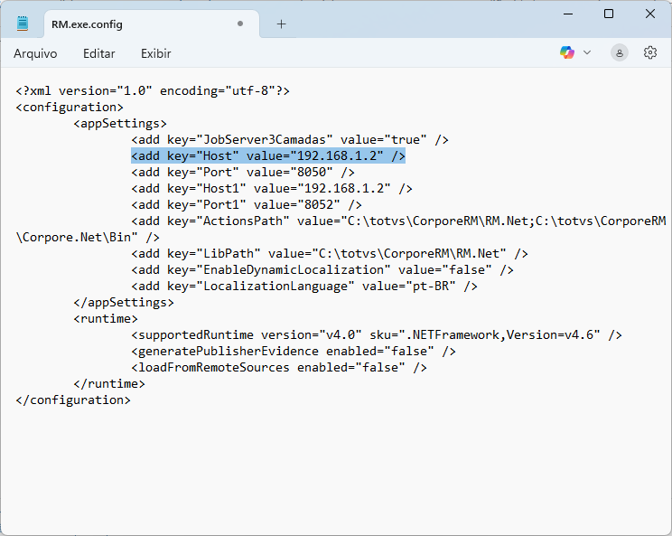Open the account profile icon
This screenshot has height=536, width=672.
point(620,53)
